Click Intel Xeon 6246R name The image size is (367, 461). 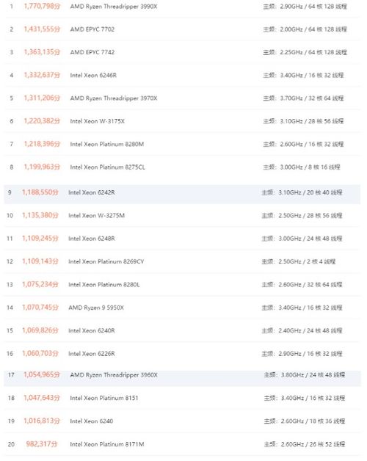tap(93, 76)
